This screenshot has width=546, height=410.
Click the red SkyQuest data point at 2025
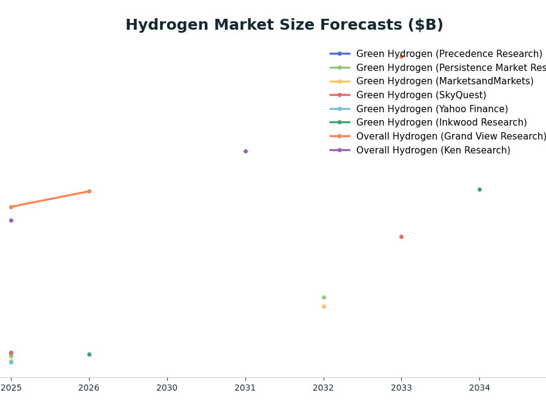[11, 353]
